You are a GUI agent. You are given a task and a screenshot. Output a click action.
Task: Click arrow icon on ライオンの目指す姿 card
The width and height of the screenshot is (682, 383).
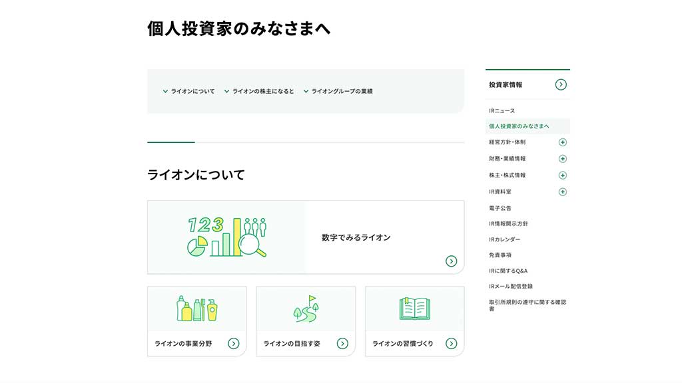click(x=342, y=343)
